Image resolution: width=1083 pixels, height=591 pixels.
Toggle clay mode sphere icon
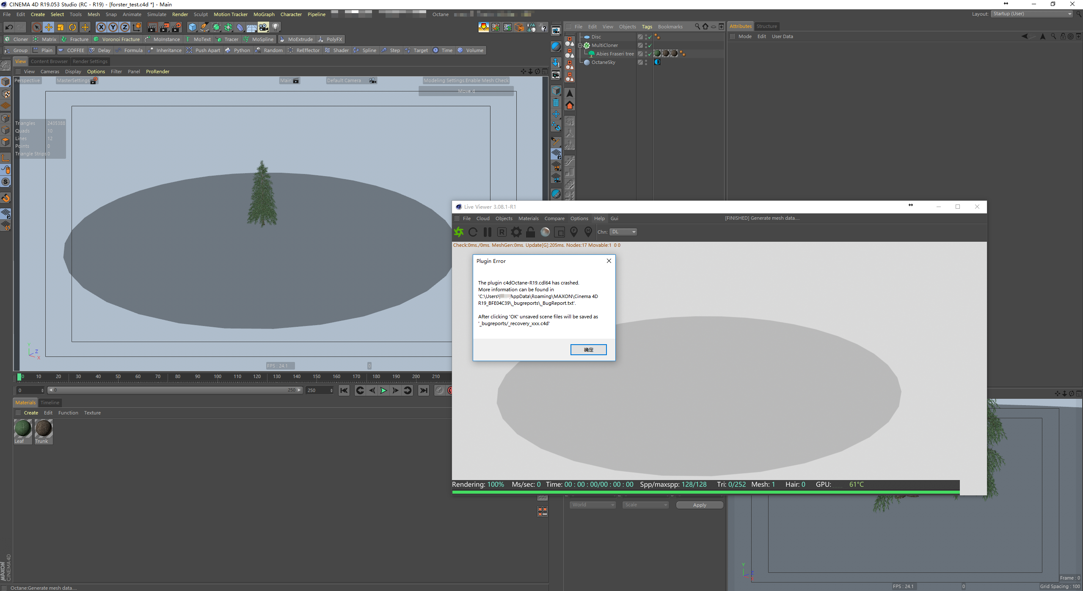(545, 232)
